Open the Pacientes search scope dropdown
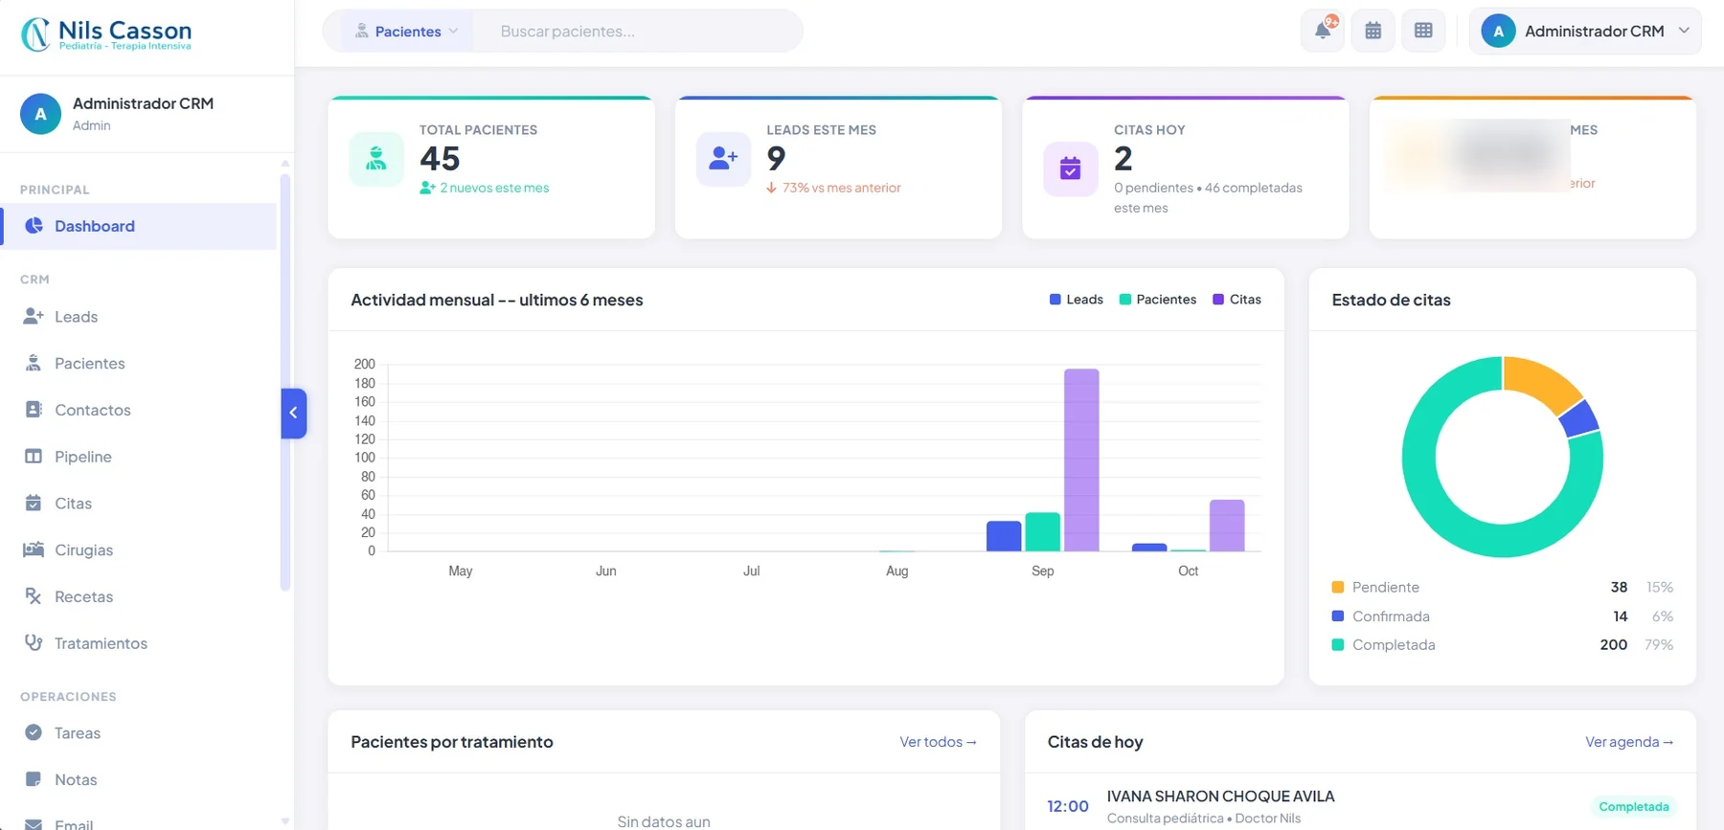 [x=407, y=32]
